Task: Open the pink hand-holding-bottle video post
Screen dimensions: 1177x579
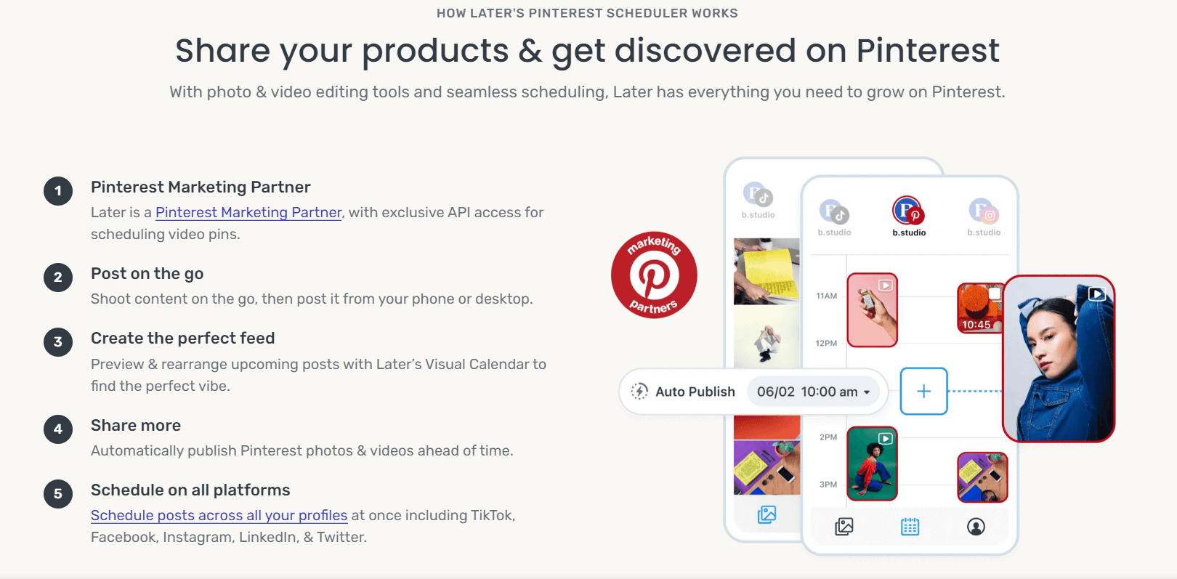Action: (872, 309)
